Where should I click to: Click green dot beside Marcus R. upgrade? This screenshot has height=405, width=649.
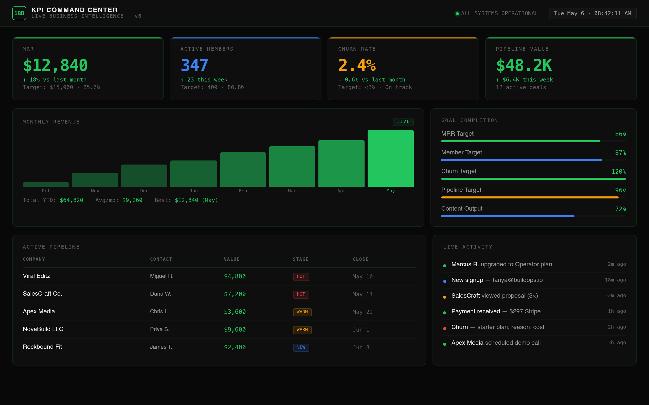(445, 266)
